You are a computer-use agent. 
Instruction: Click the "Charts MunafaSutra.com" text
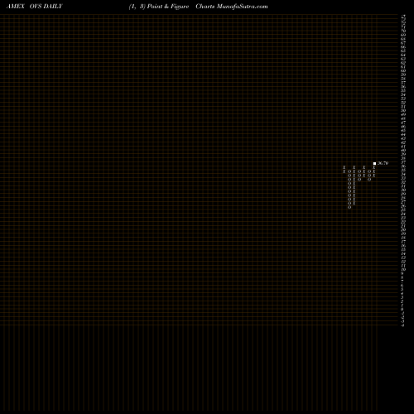(x=232, y=7)
